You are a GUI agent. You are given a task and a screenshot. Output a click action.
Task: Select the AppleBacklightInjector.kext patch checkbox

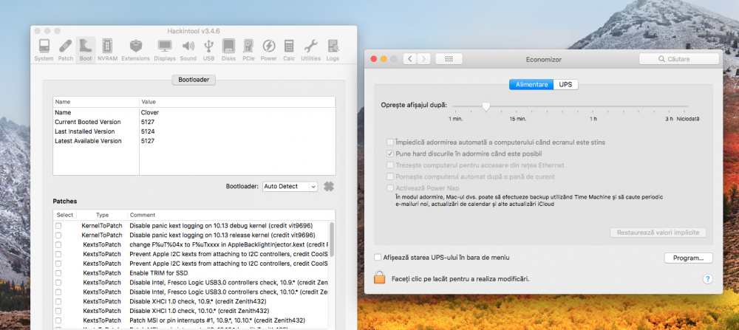(x=58, y=244)
